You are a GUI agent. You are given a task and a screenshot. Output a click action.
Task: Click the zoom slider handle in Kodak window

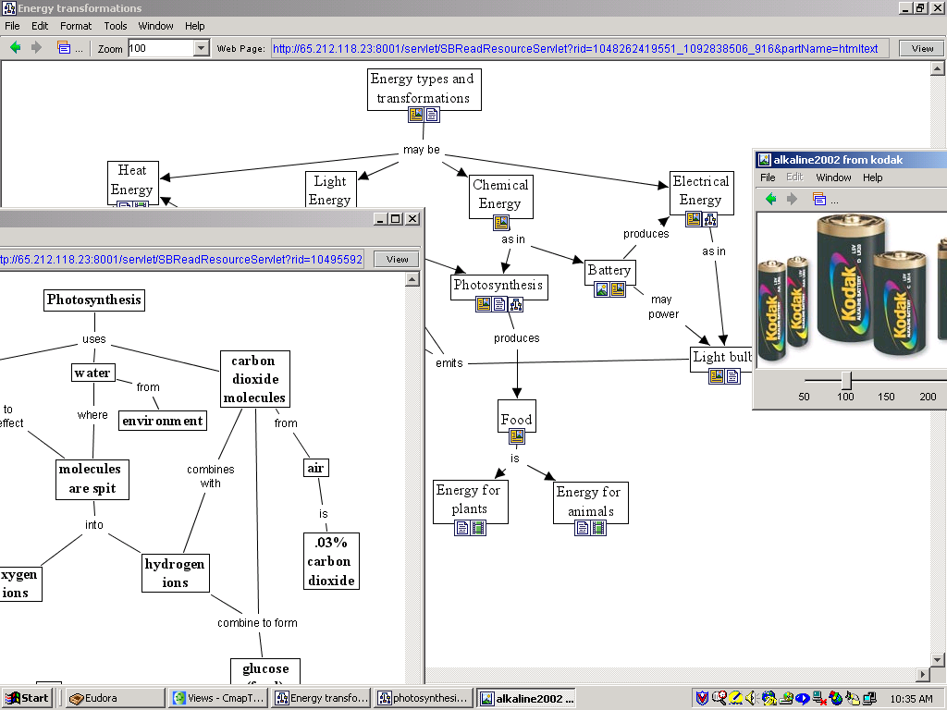pyautogui.click(x=845, y=380)
